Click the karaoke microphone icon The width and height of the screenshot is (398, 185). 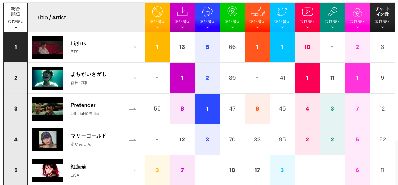tap(332, 12)
